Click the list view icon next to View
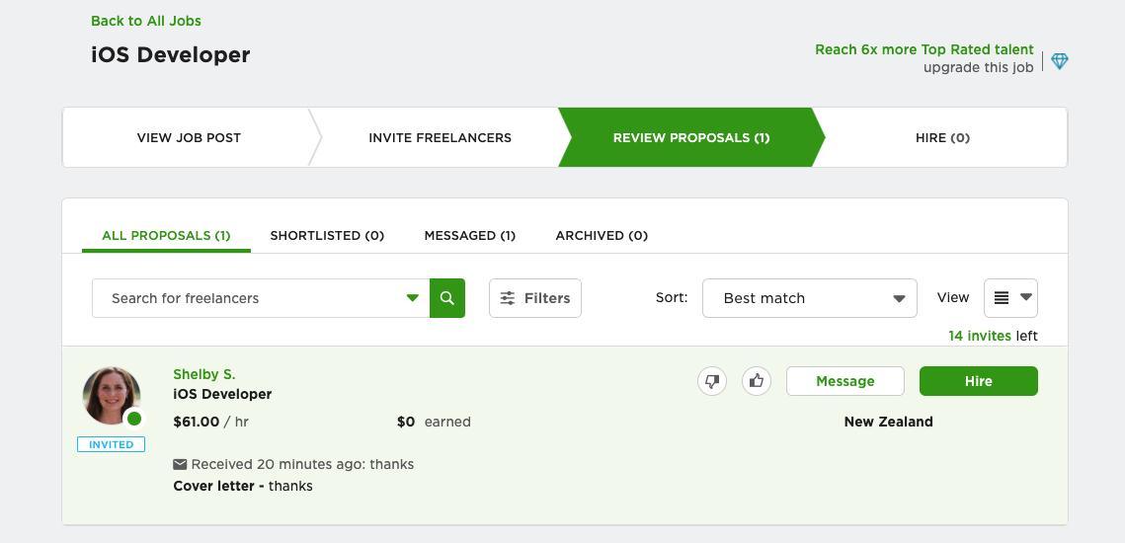Image resolution: width=1125 pixels, height=543 pixels. coord(1002,298)
